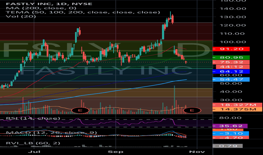Viewport: 263px width, 155px height.
Task: Click the current price label 75.32
Action: pos(231,62)
